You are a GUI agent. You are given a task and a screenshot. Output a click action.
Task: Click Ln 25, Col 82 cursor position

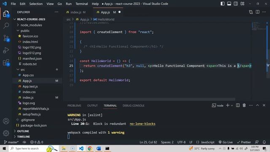tap(148, 142)
